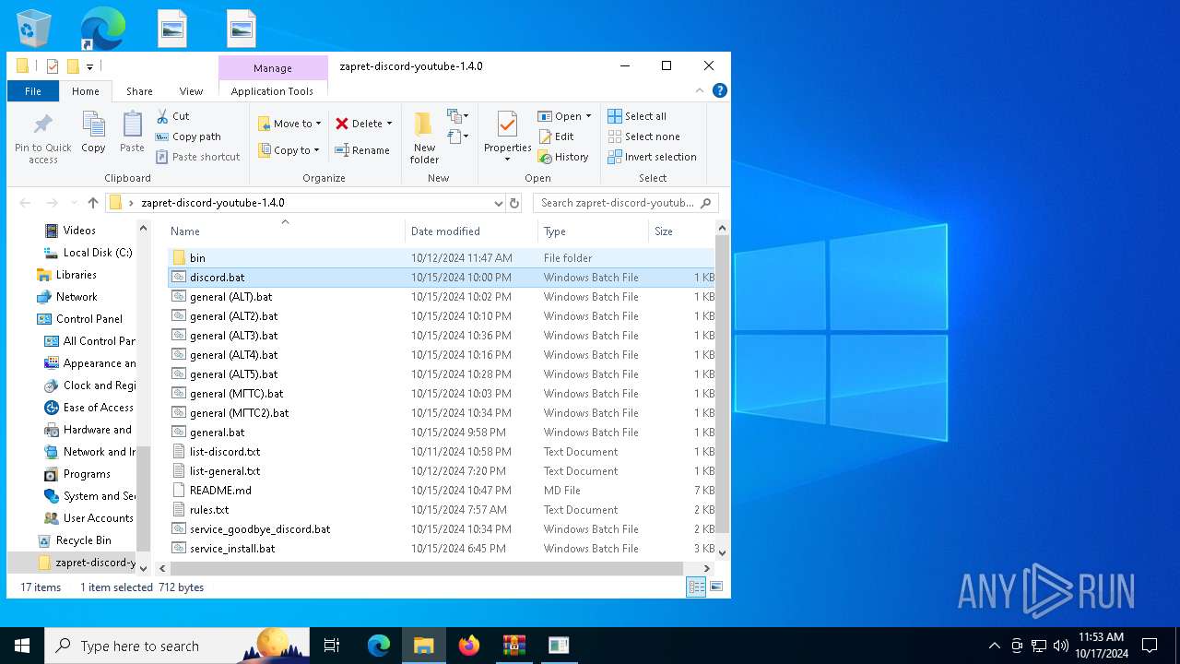Click Edit in the Open group
Viewport: 1180px width, 664px height.
[557, 136]
